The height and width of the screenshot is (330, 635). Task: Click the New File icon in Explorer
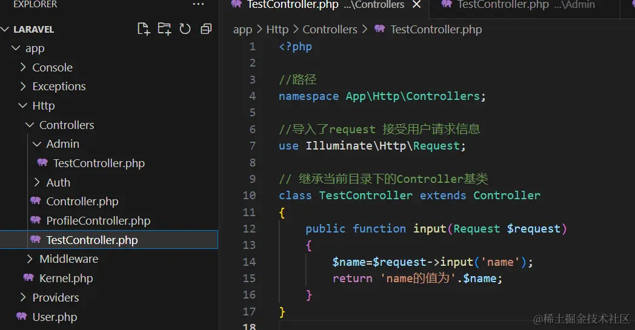click(144, 28)
